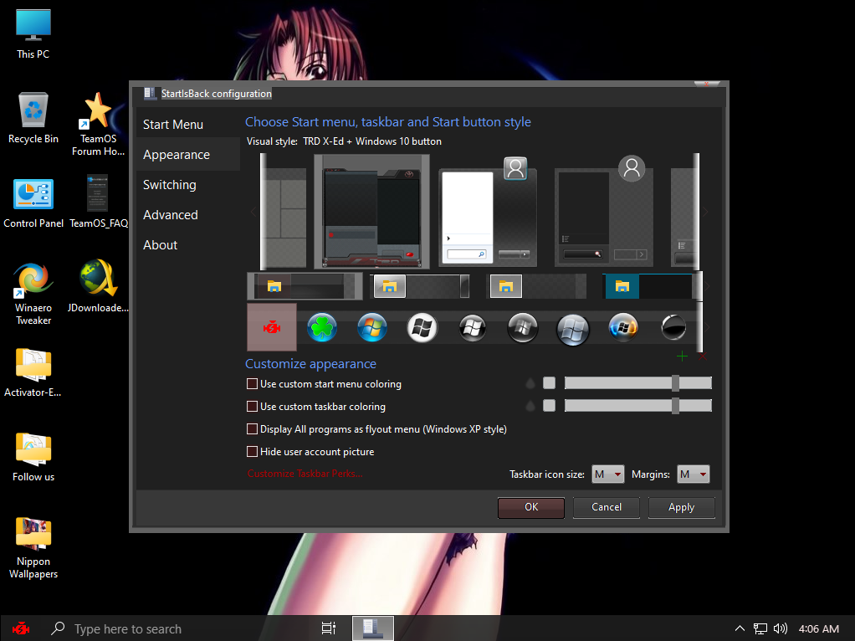This screenshot has height=641, width=855.
Task: Open Winaero Tweaker desktop shortcut
Action: [x=33, y=279]
